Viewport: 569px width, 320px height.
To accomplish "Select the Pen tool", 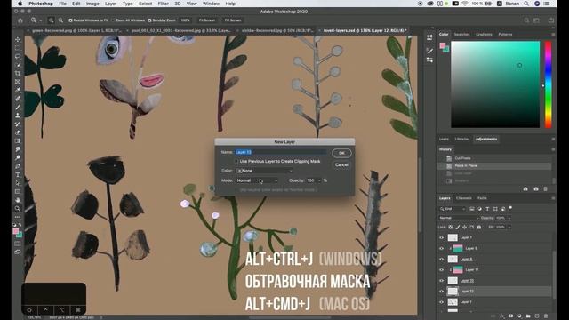I will coord(18,166).
